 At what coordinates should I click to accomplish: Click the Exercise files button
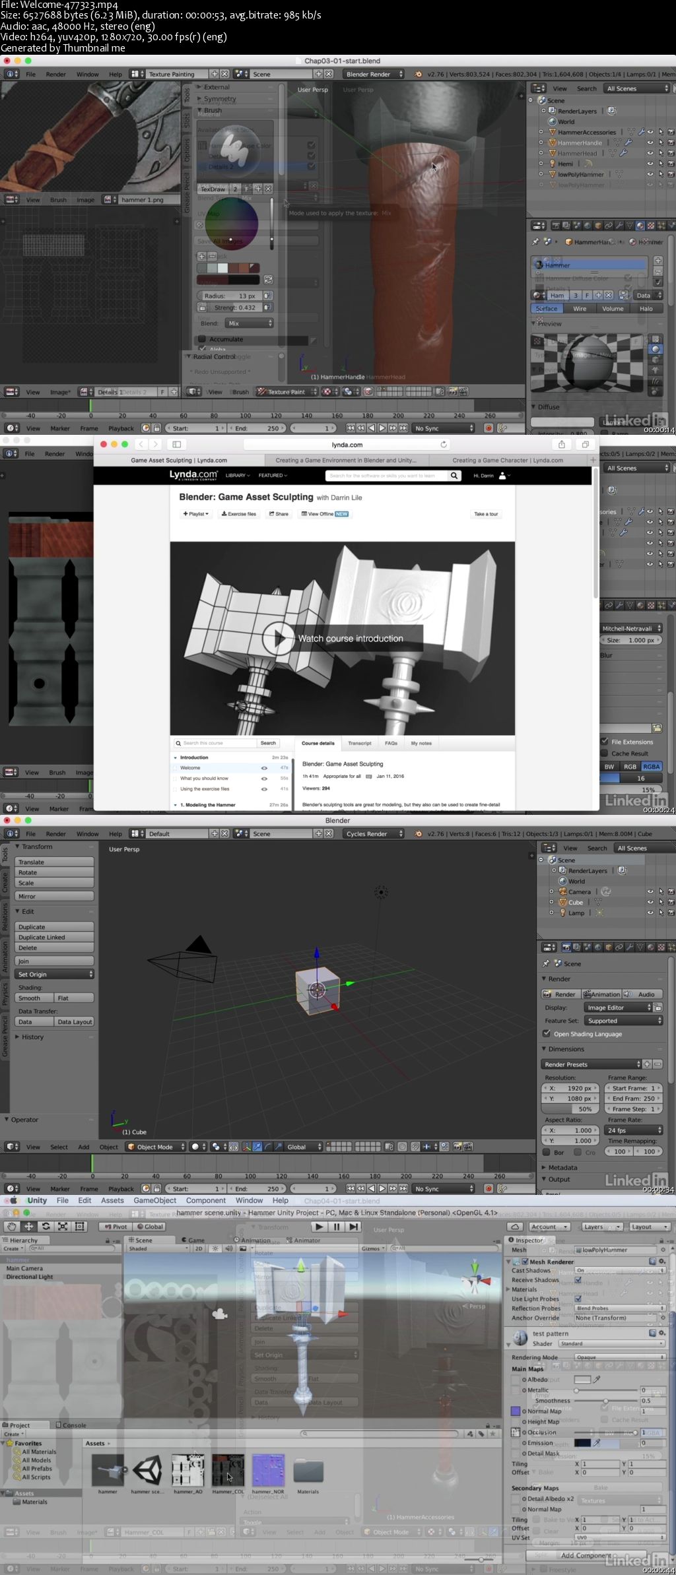[238, 514]
